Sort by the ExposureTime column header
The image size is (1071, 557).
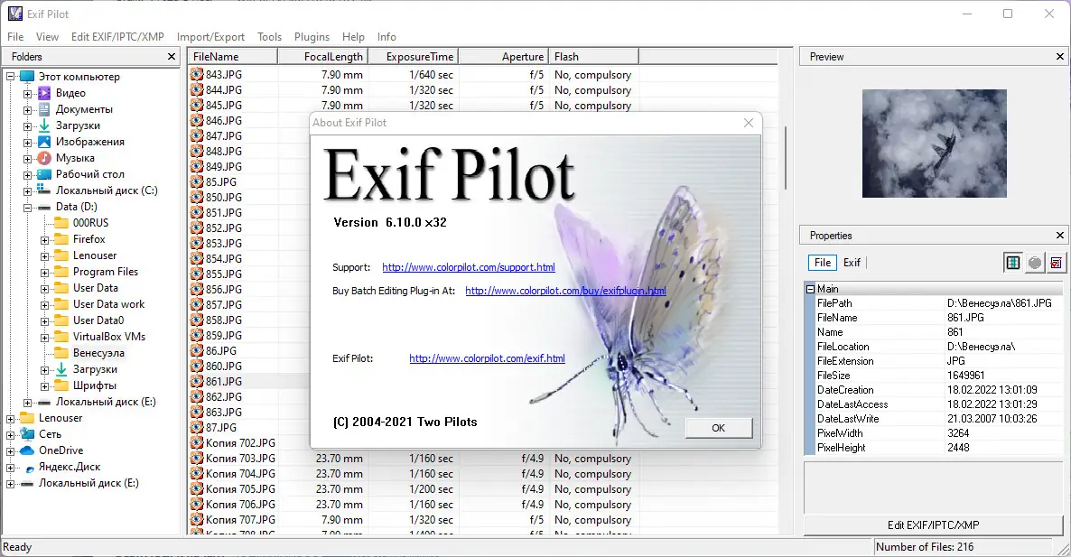coord(414,57)
